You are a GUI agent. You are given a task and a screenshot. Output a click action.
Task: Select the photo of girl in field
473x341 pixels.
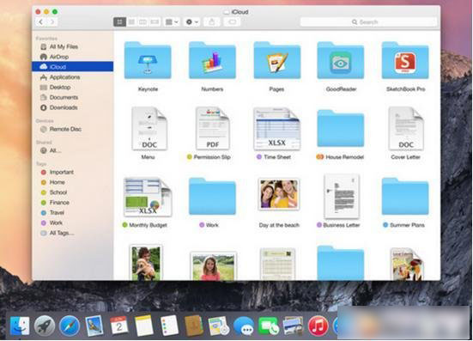pos(213,266)
